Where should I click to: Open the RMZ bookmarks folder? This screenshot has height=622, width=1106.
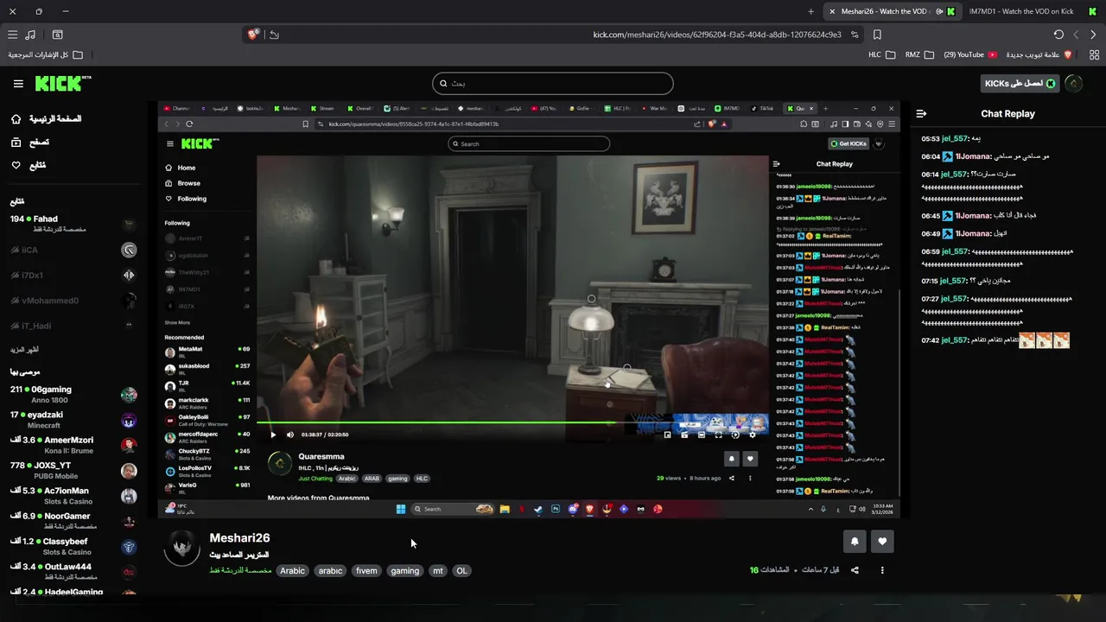pos(919,54)
